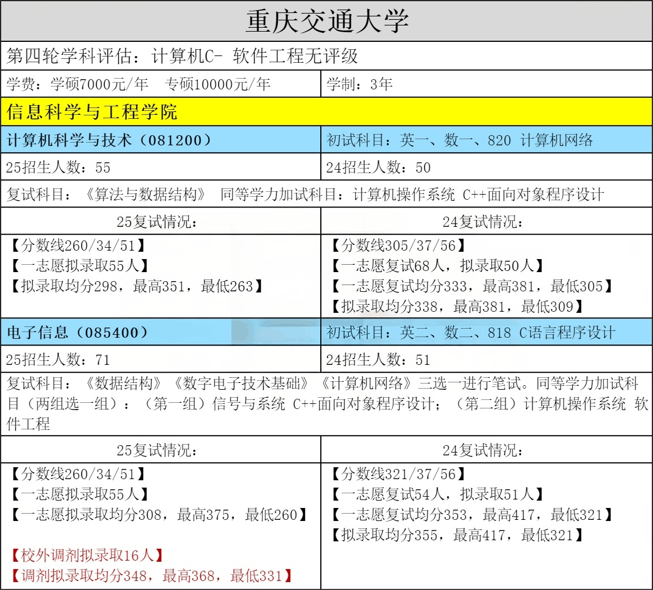
Task: Click the 24招生人数：51 cell
Action: click(x=378, y=360)
